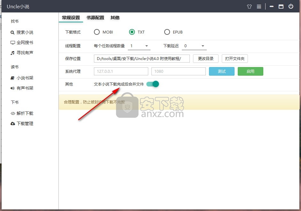The height and width of the screenshot is (211, 301).
Task: Open 搜索小说 in the sidebar
Action: [x=25, y=33]
